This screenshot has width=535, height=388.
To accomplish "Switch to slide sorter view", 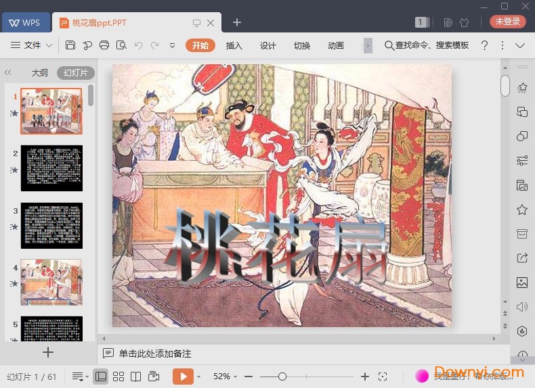I will pos(119,377).
